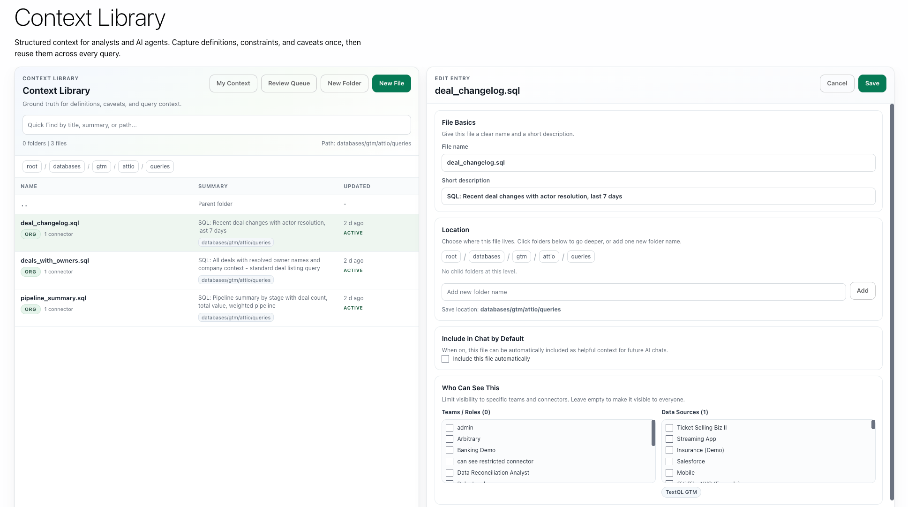Save the deal_changelog.sql entry

coord(872,83)
